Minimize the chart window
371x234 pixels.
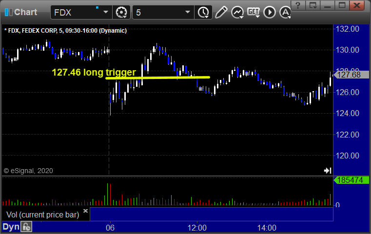tap(327, 5)
